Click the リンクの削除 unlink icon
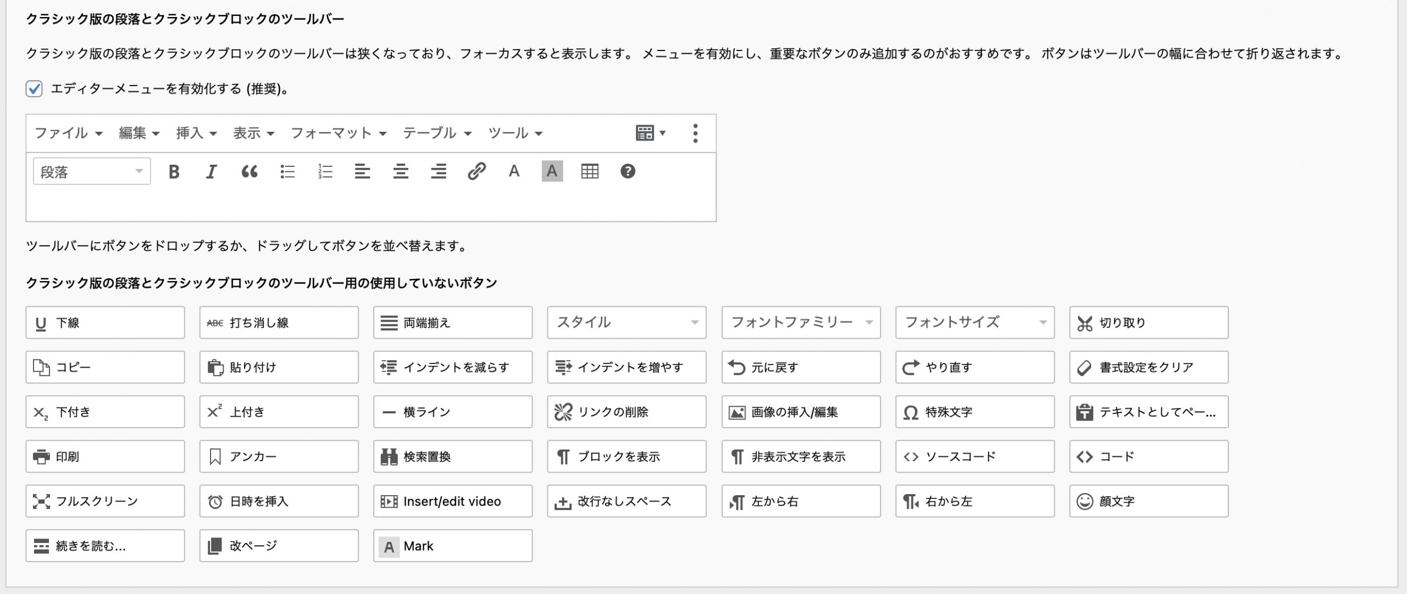Screen dimensions: 1407x594 point(563,412)
